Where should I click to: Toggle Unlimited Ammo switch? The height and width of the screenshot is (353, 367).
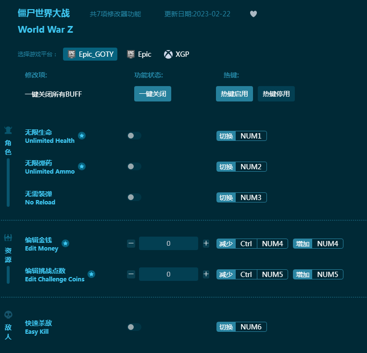tap(134, 166)
